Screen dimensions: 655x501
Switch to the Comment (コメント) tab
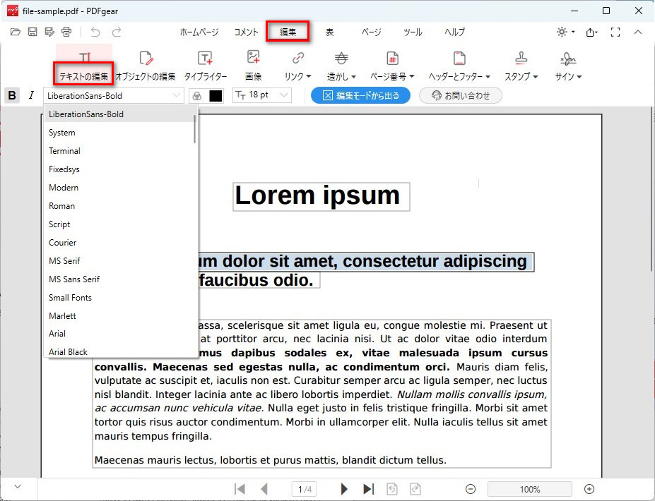246,32
